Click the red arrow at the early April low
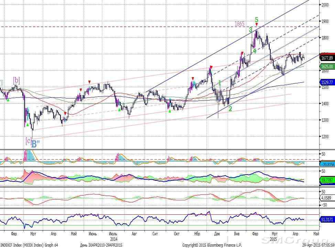This screenshot has width=335, height=248. coord(65,113)
